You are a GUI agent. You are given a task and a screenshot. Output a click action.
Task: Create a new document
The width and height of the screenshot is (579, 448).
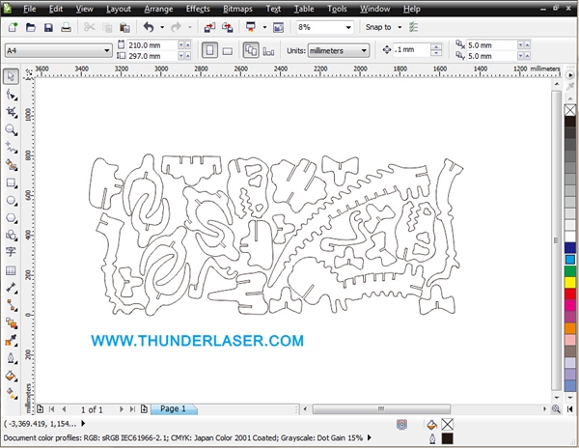(x=13, y=27)
